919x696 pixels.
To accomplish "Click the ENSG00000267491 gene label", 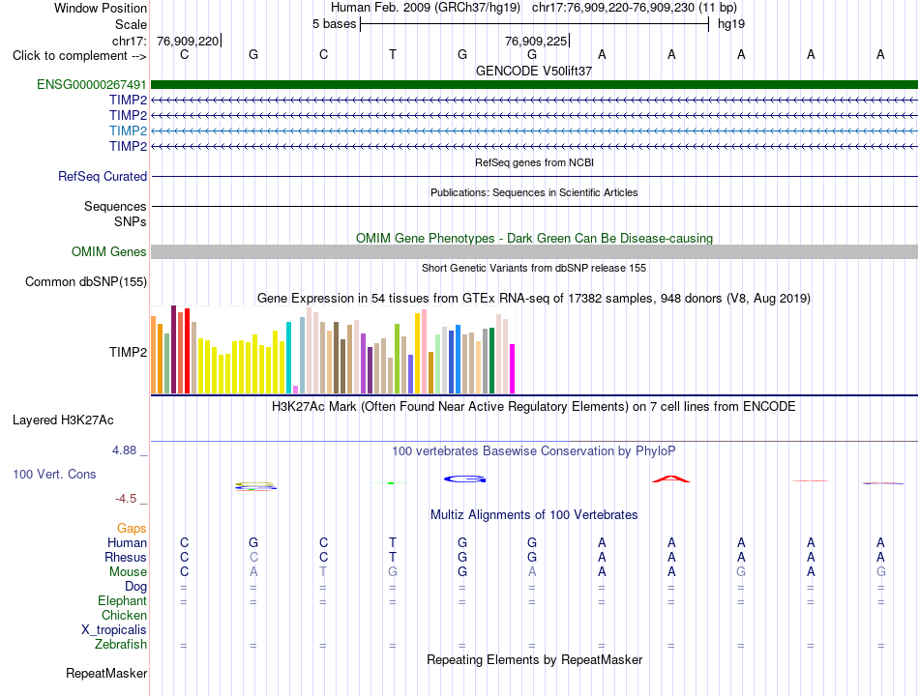I will tap(92, 84).
